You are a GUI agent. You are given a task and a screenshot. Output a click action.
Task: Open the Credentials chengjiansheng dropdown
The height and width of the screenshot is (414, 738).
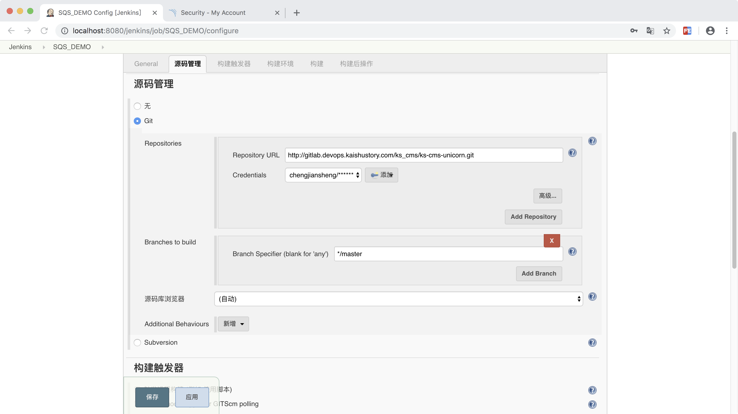tap(323, 175)
